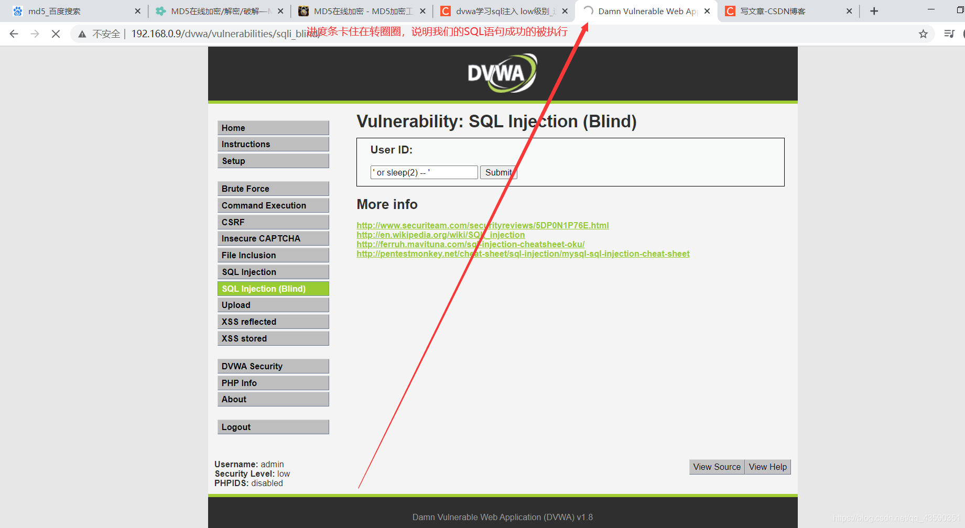This screenshot has width=965, height=528.
Task: Open DVWA Security settings
Action: point(273,366)
